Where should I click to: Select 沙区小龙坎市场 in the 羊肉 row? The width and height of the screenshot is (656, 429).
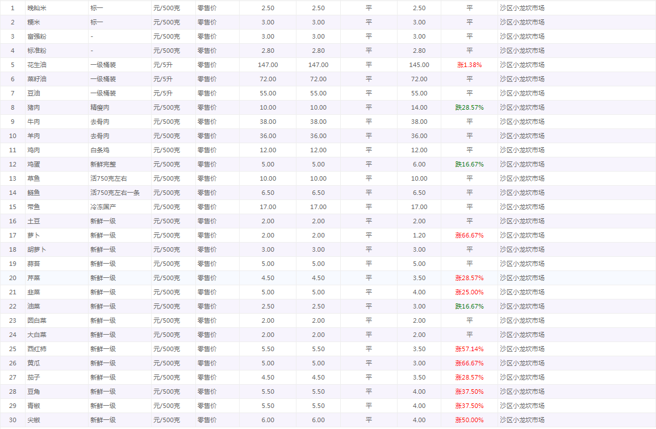522,136
